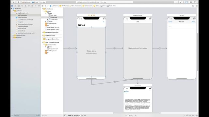Open Login.storyboard file
Viewport: 209px width, 117px height.
[23, 27]
